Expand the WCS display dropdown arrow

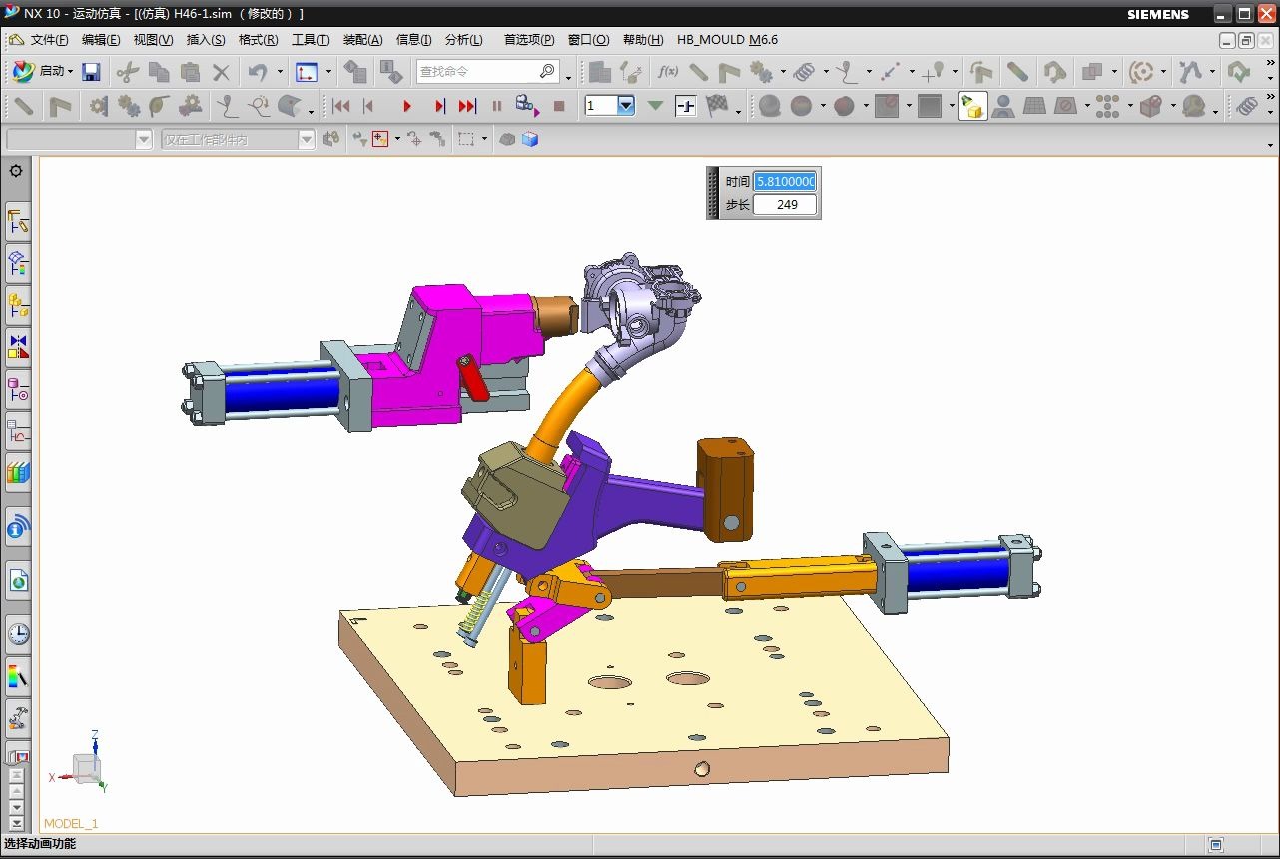tap(328, 72)
